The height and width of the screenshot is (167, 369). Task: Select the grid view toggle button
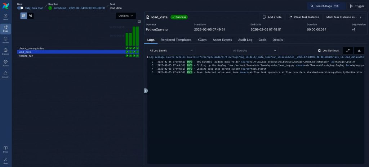(24, 16)
